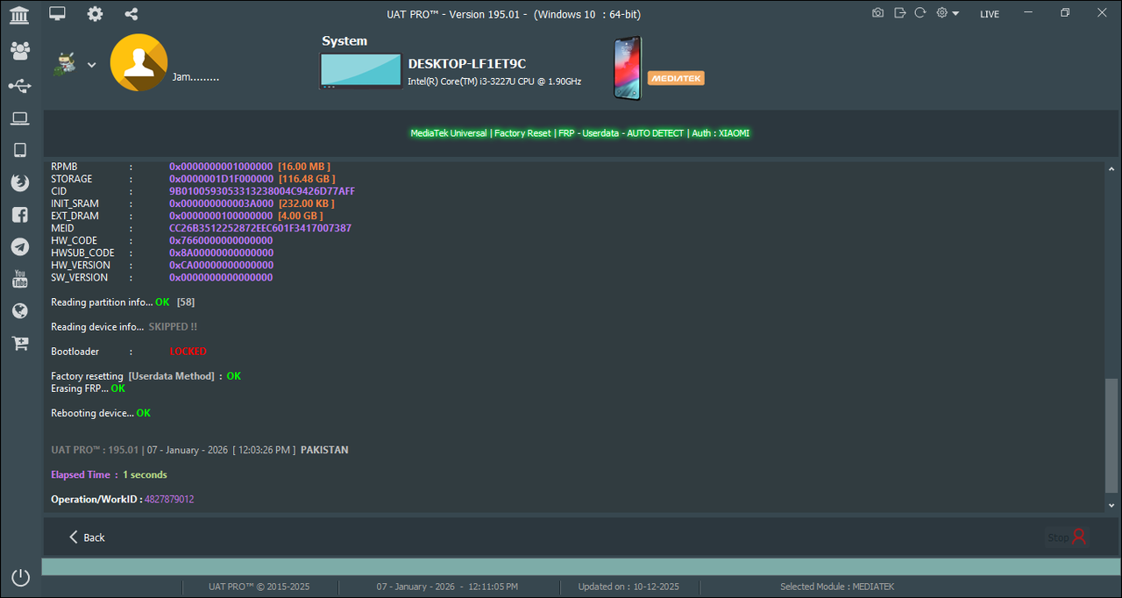Click the MediaTek Universal operation header text

point(580,133)
